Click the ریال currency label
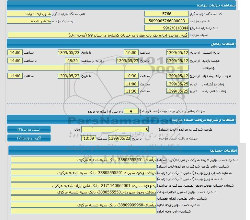The height and width of the screenshot is (220, 250). click(77, 129)
